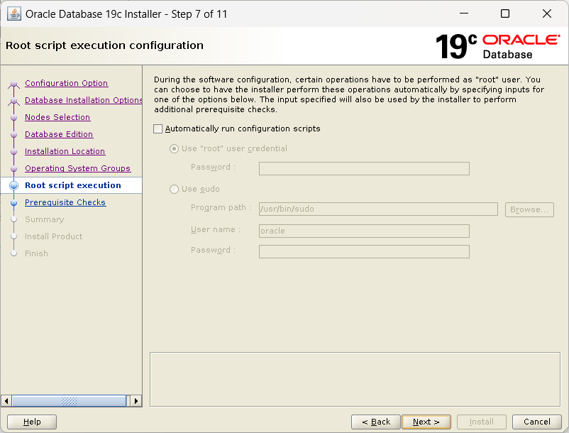This screenshot has width=569, height=433.
Task: Click the User name field
Action: [x=364, y=231]
